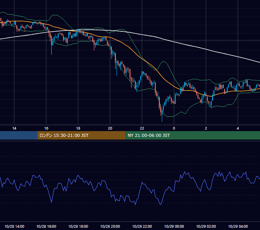This screenshot has width=260, height=230.
Task: Click the 10/28 18:00 date label
Action: coord(78,226)
